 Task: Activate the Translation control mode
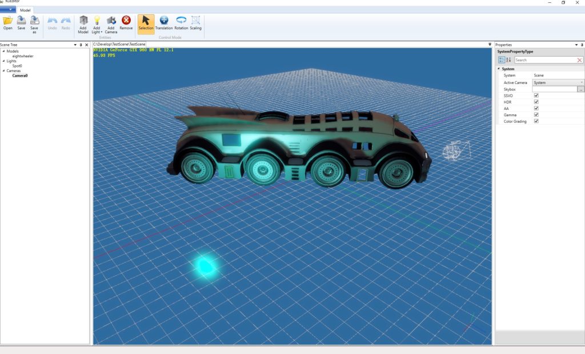[x=164, y=21]
